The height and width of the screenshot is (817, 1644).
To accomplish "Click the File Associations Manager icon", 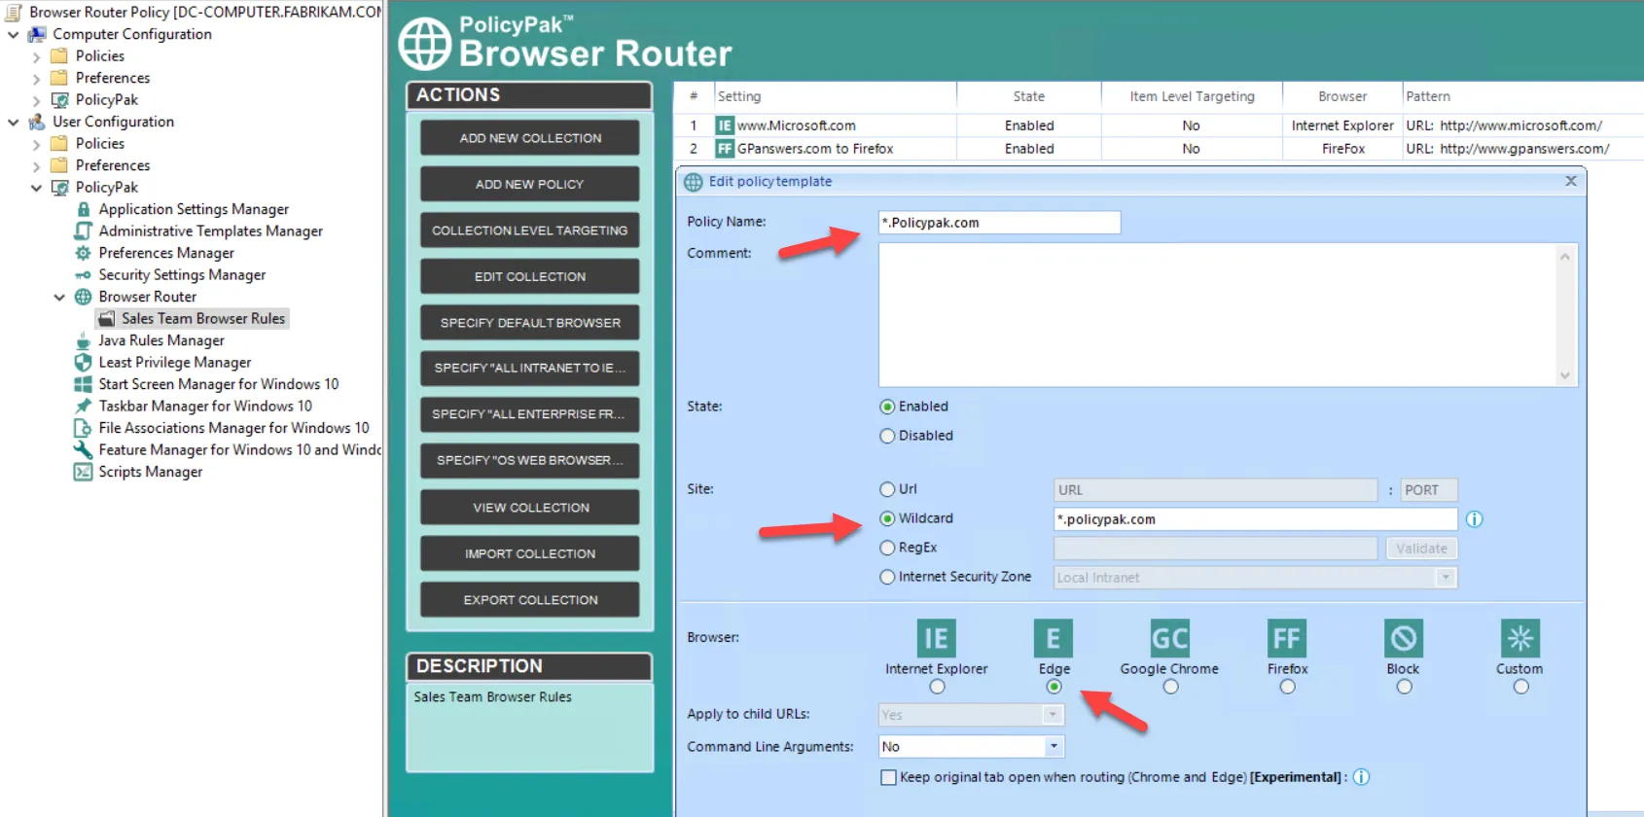I will 84,428.
